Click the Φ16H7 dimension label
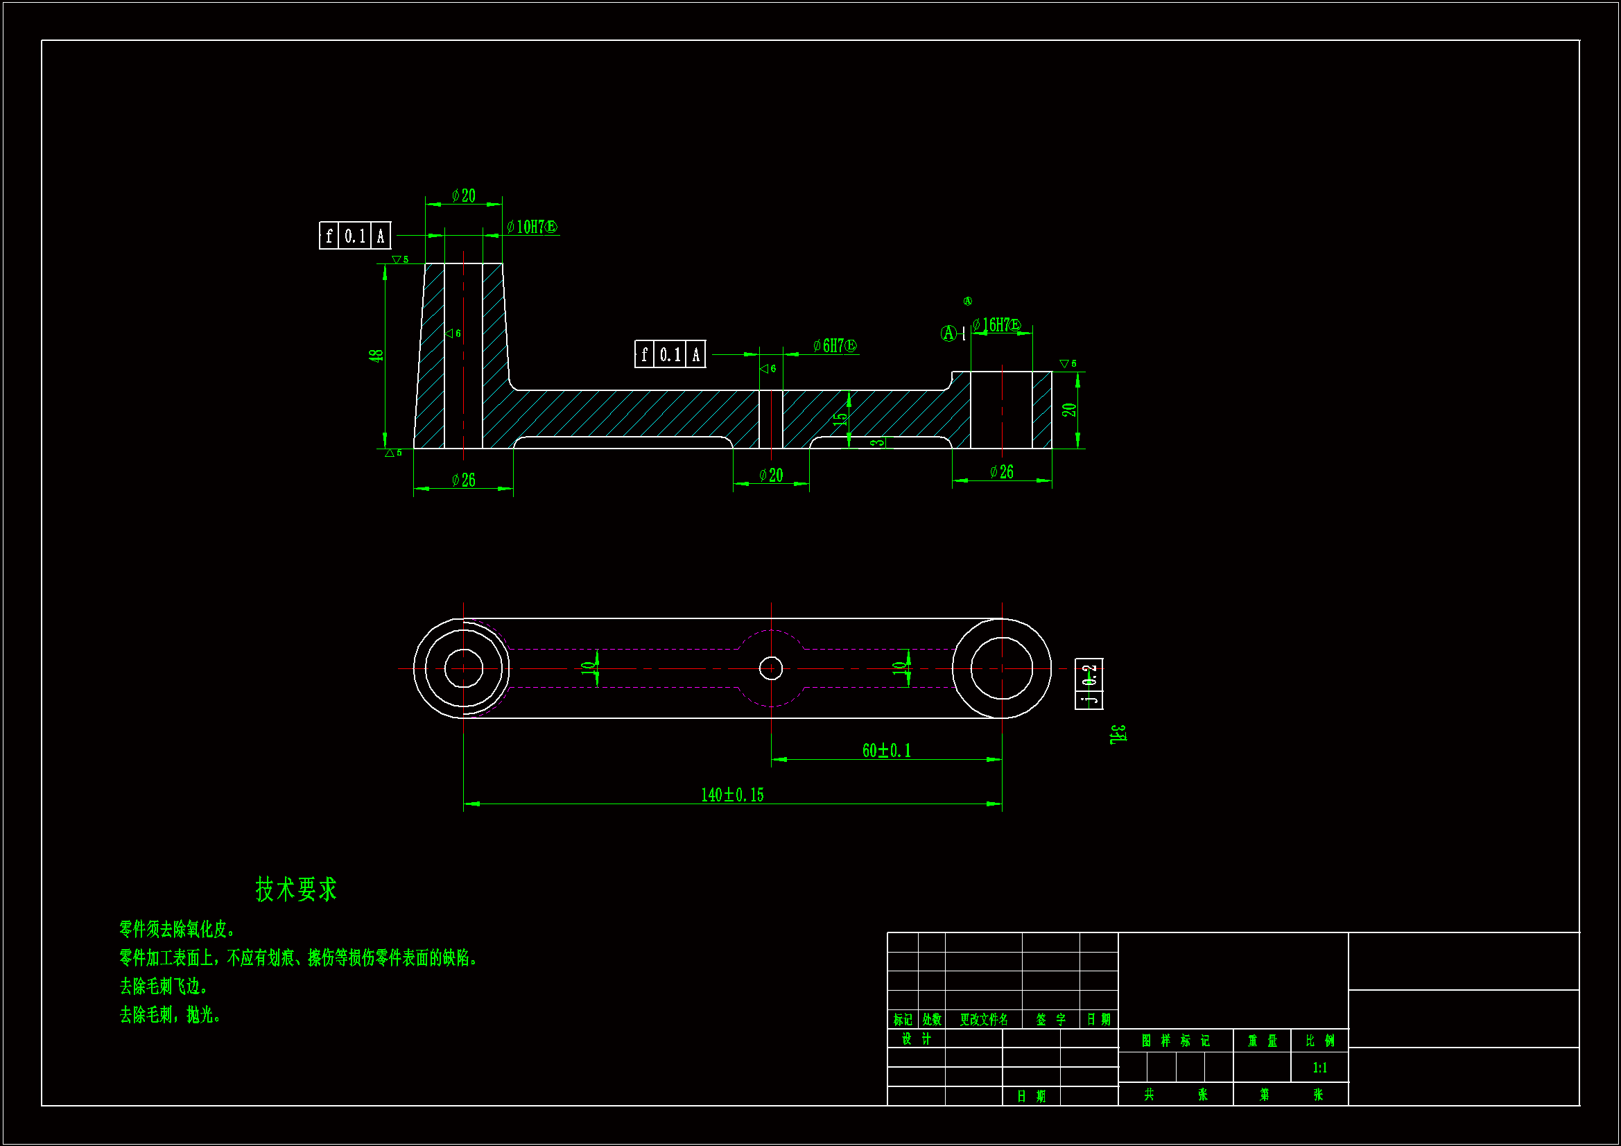Screen dimensions: 1621x1146 coord(996,325)
